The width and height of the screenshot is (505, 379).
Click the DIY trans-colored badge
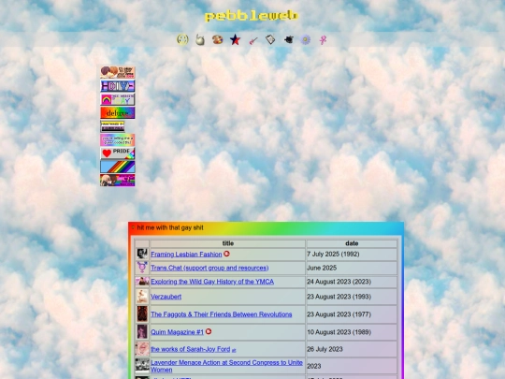118,86
